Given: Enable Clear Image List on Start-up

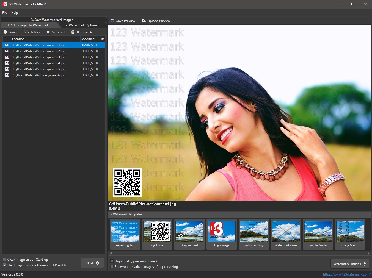Looking at the screenshot, I should (x=5, y=260).
